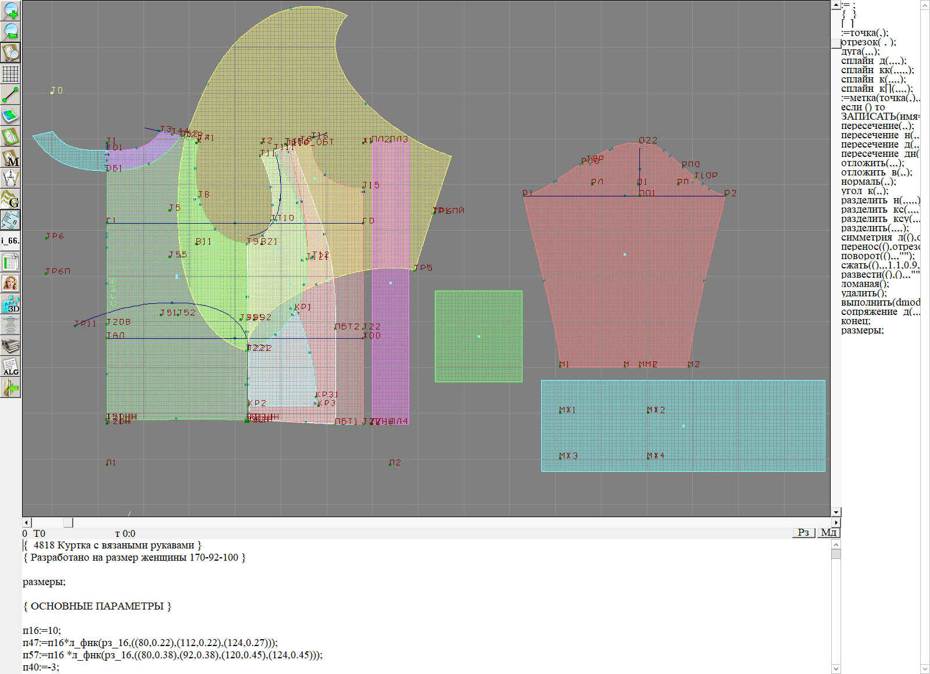Image resolution: width=930 pixels, height=674 pixels.
Task: Click the canvas vertical scrollbar down arrow
Action: click(836, 512)
